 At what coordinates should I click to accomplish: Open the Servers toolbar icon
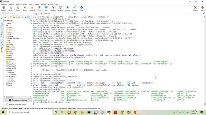pos(11,9)
